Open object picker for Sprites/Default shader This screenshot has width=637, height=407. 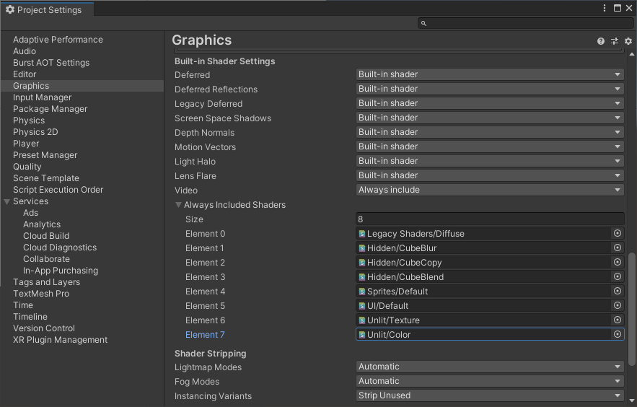(618, 292)
